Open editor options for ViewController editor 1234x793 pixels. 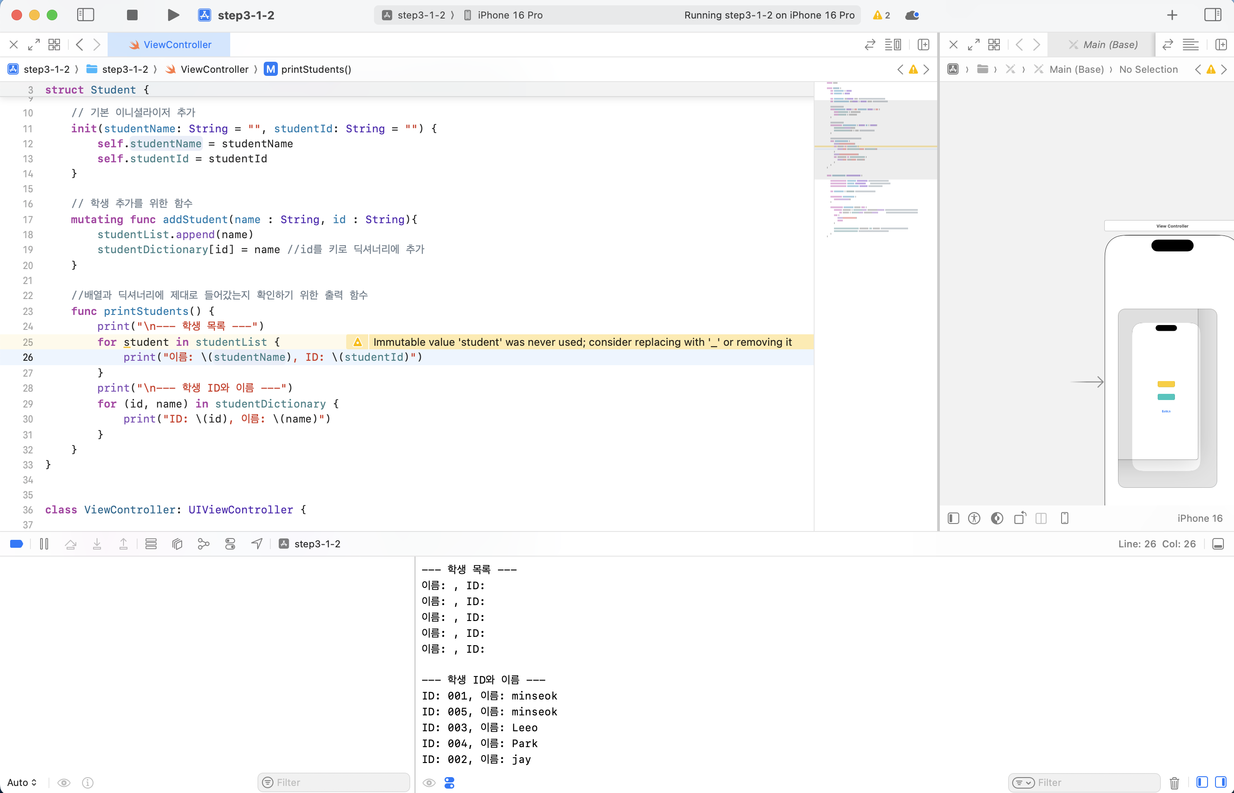893,45
